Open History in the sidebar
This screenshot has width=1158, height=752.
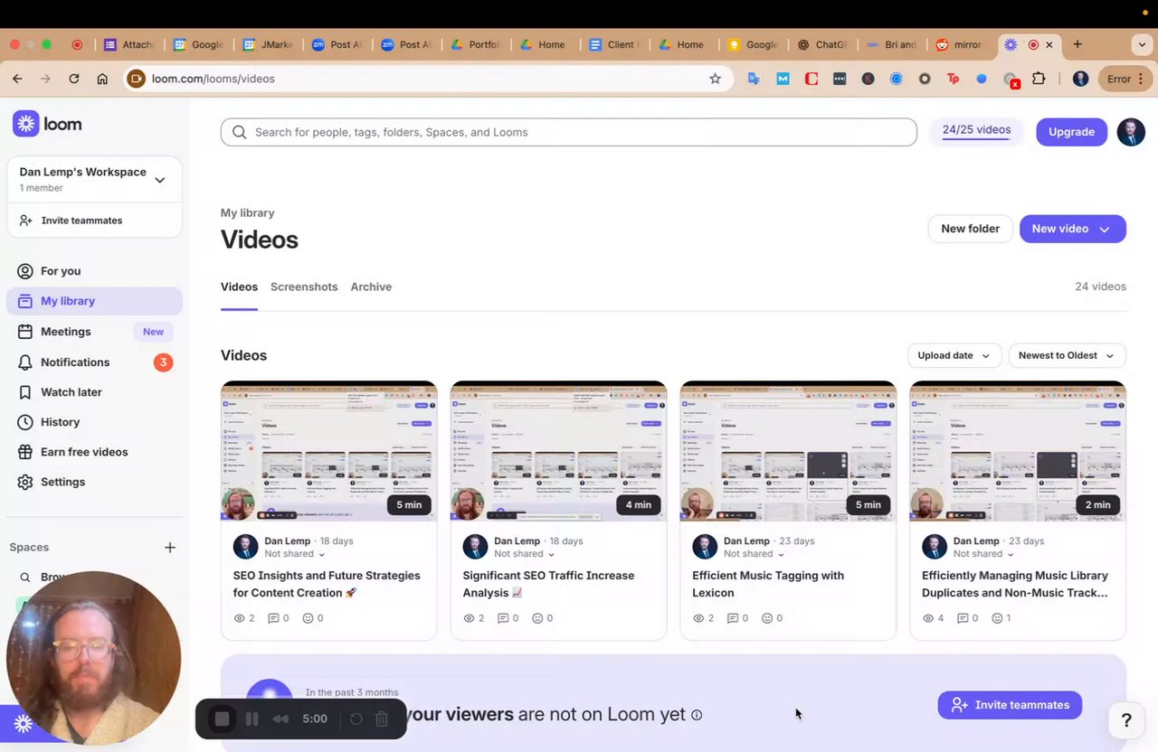(94, 422)
